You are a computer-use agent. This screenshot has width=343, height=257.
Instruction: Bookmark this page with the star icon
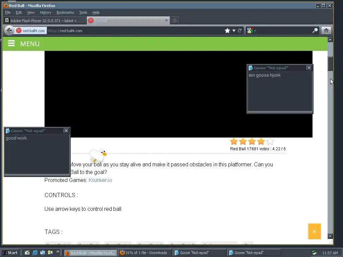(x=227, y=30)
